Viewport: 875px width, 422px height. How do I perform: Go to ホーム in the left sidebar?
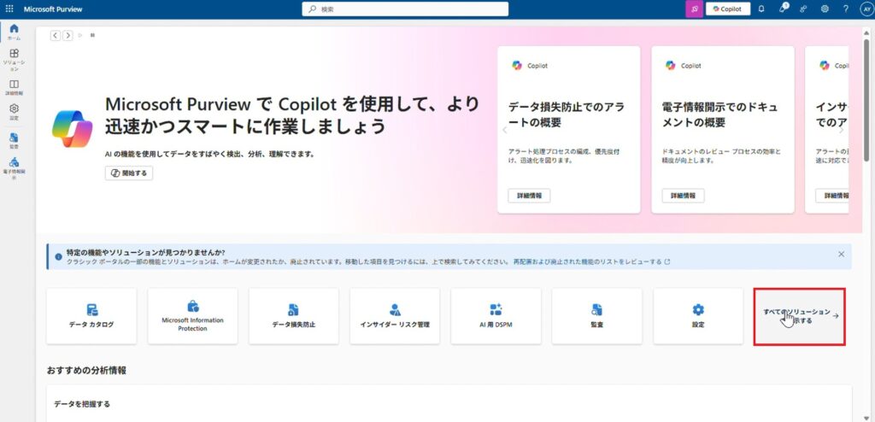tap(14, 32)
